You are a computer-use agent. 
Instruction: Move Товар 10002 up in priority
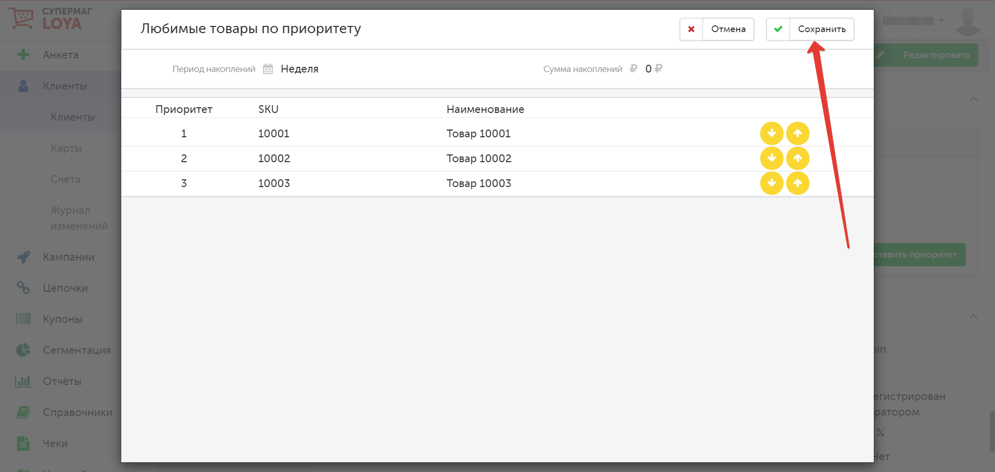[x=798, y=159]
